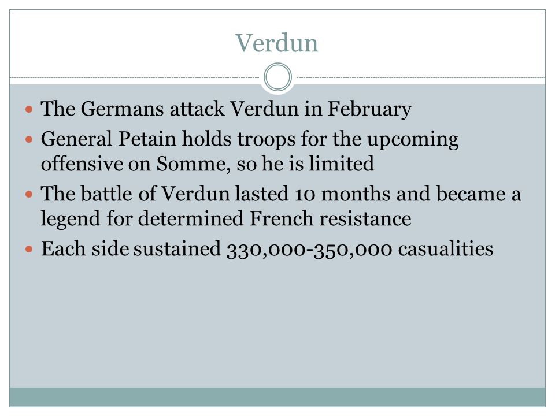Click the teal footer bar of the slide

click(x=277, y=397)
